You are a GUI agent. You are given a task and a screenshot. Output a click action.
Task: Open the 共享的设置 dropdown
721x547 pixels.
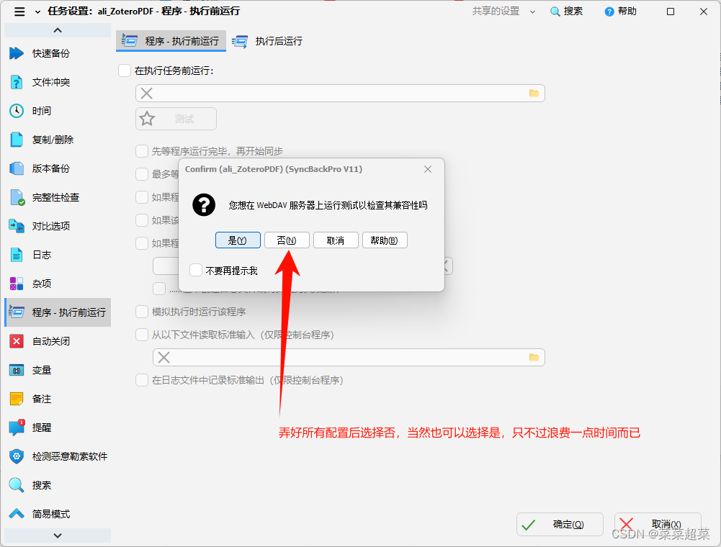coord(503,12)
